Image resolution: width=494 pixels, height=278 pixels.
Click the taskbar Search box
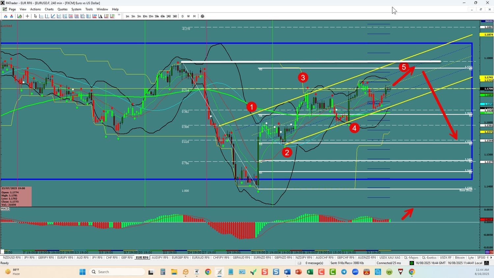pos(117,272)
